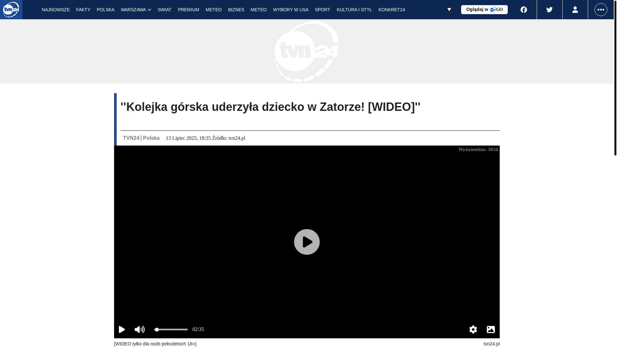Click the article headline about Zatorze

tap(271, 107)
